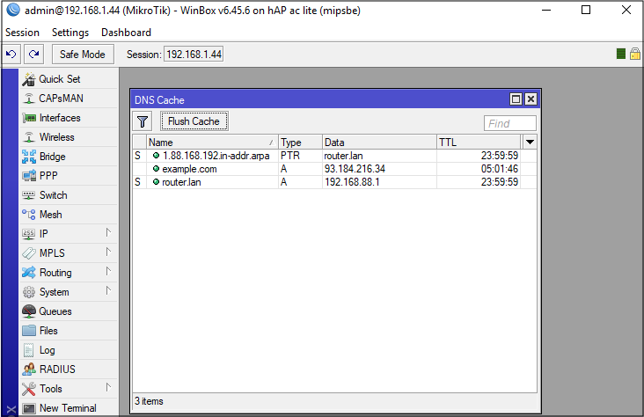The height and width of the screenshot is (417, 644).
Task: Click the Find search field
Action: [509, 123]
